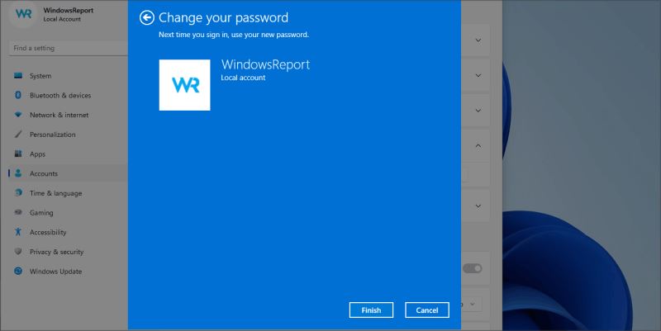Click the WindowsReport WR account picture
The height and width of the screenshot is (331, 661).
(x=184, y=85)
